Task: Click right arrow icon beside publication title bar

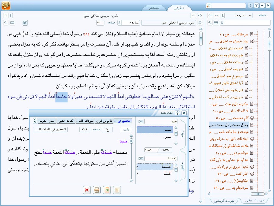Action: [200, 16]
